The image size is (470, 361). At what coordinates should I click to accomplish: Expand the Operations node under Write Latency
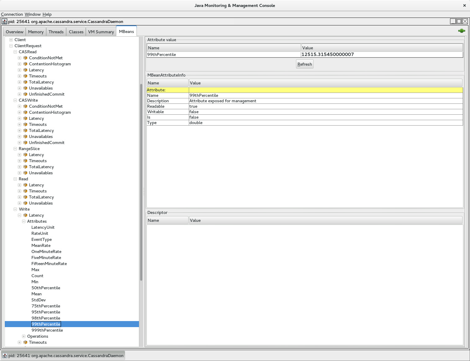tap(24, 336)
